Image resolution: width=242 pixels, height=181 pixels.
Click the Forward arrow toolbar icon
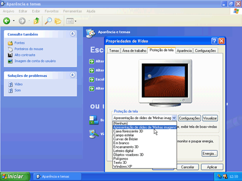[x=22, y=21]
